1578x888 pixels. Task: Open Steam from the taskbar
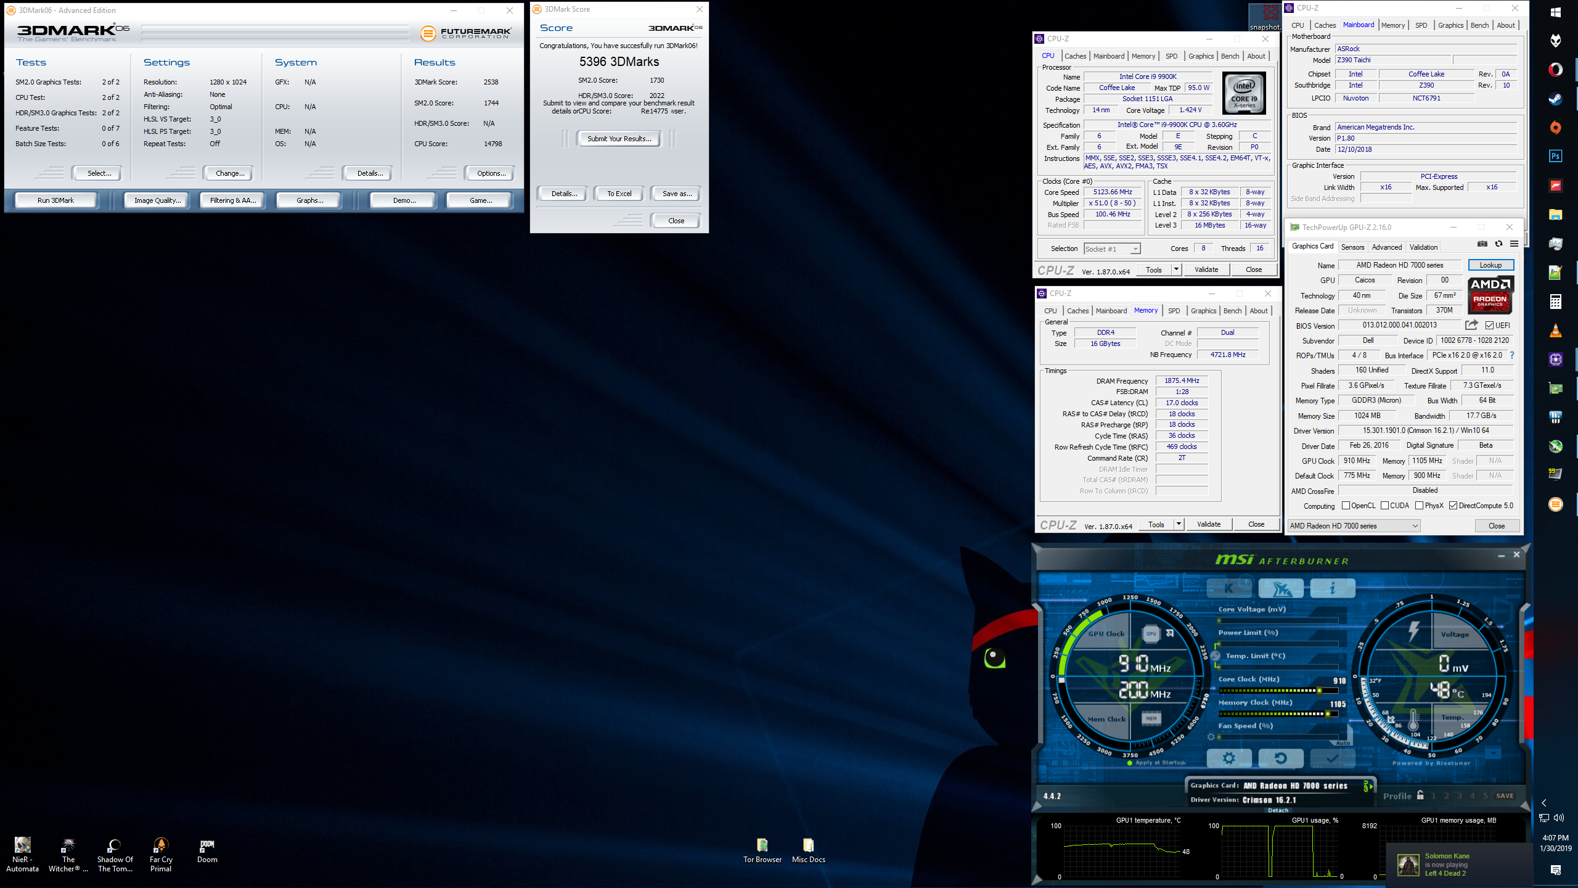[1555, 99]
